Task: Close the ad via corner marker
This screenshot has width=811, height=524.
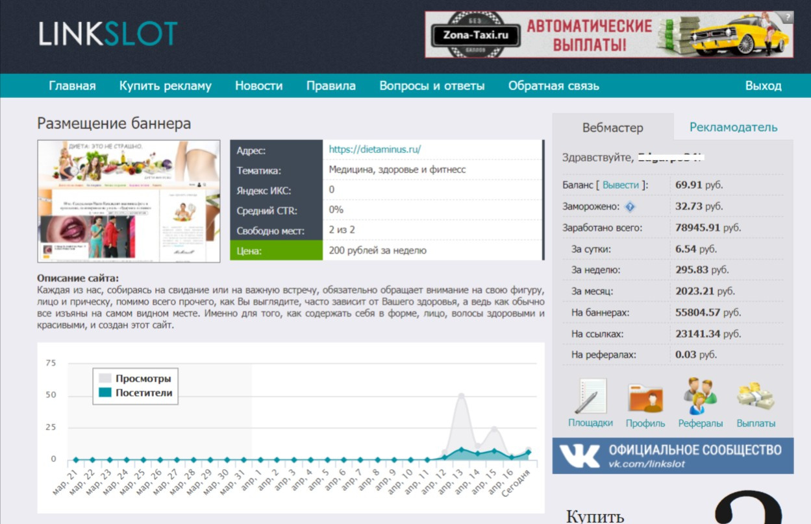Action: click(x=787, y=16)
